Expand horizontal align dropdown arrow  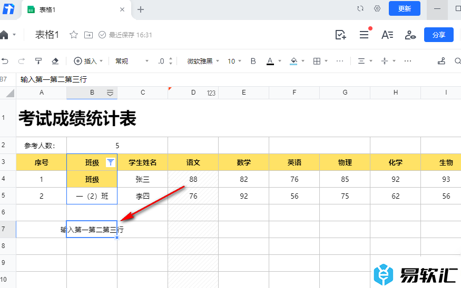click(x=371, y=61)
